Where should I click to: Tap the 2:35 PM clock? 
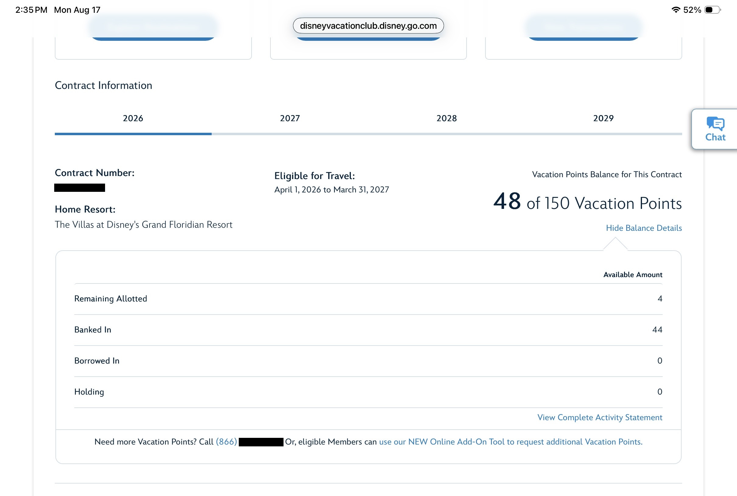coord(31,10)
